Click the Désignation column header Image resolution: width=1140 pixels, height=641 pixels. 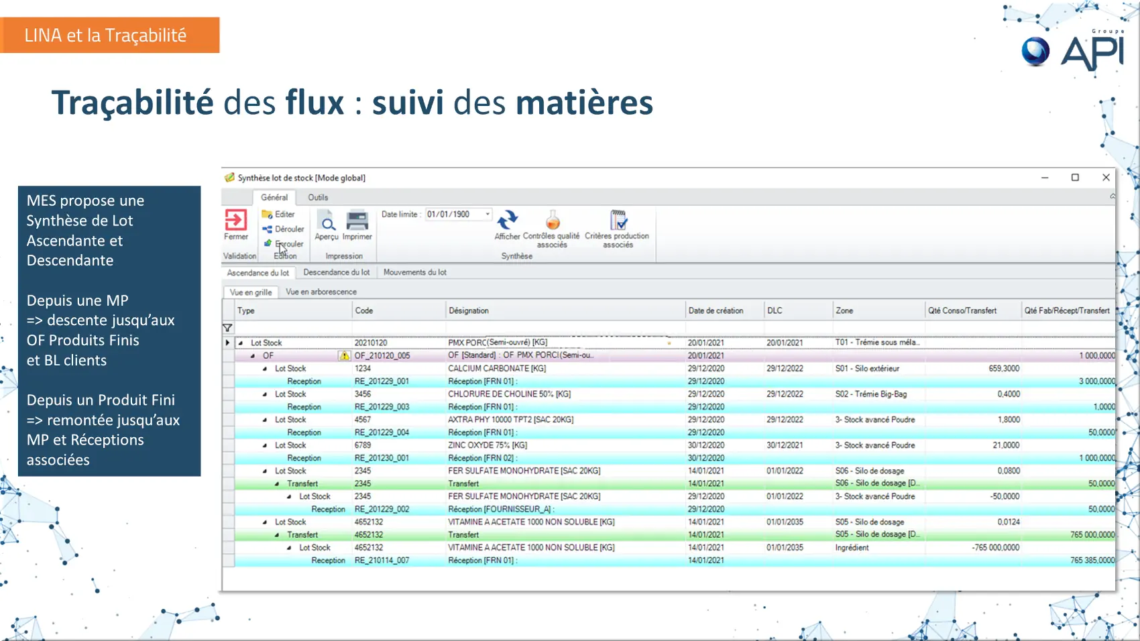tap(469, 310)
